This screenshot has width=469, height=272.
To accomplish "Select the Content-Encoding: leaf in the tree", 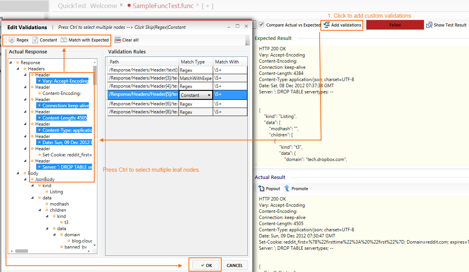I will coord(62,93).
